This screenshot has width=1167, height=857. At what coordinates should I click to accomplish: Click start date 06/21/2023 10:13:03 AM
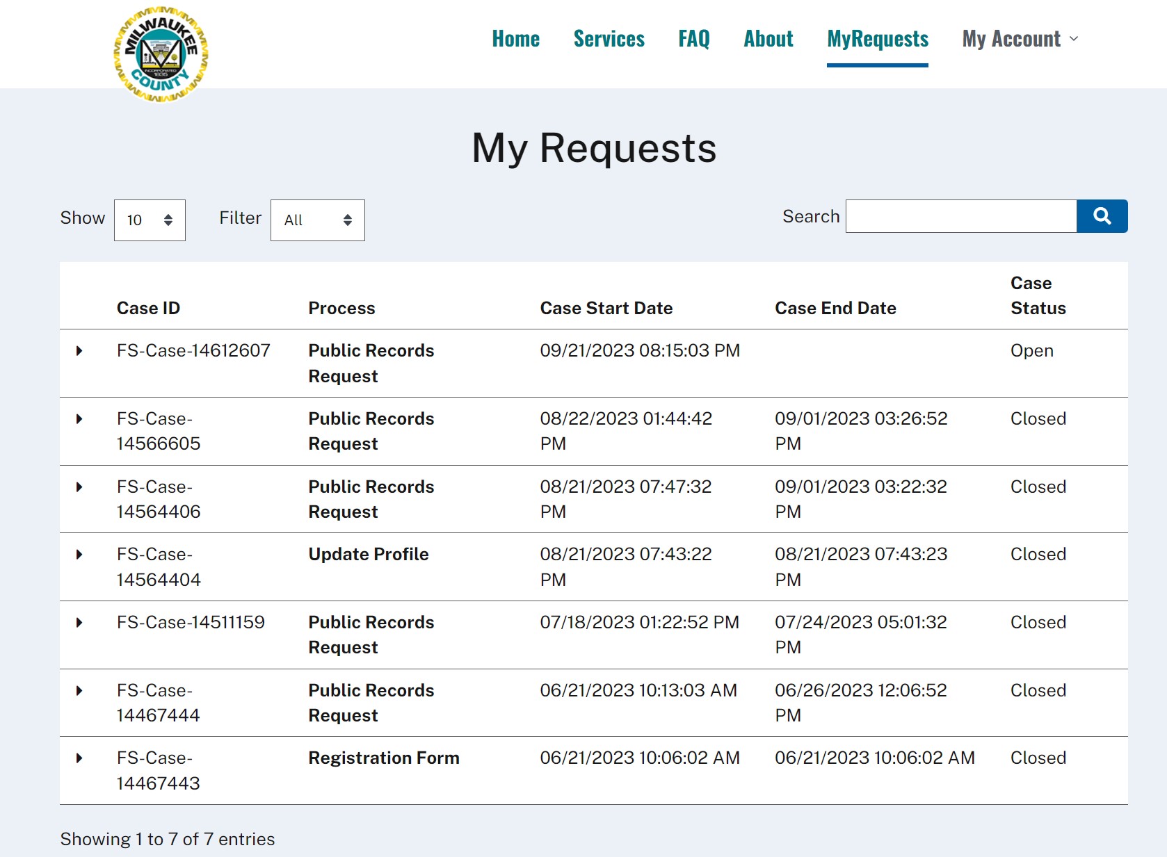638,691
